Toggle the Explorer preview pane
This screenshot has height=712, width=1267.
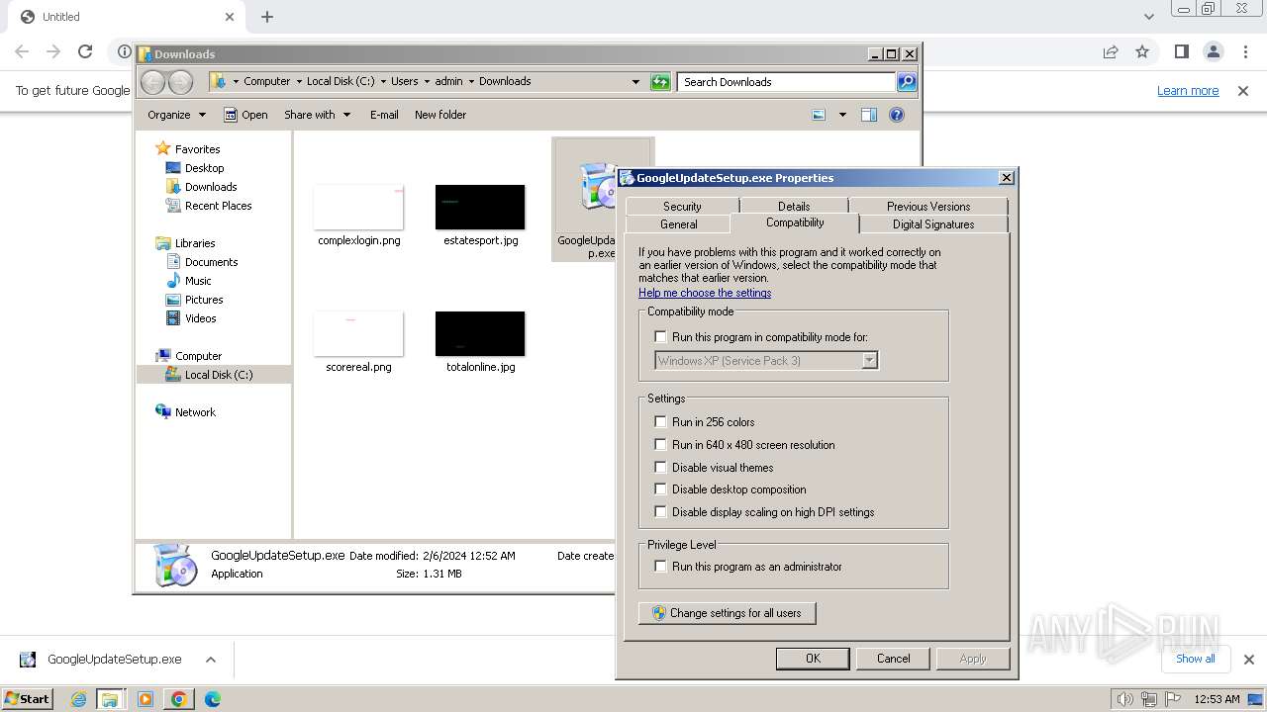[869, 115]
